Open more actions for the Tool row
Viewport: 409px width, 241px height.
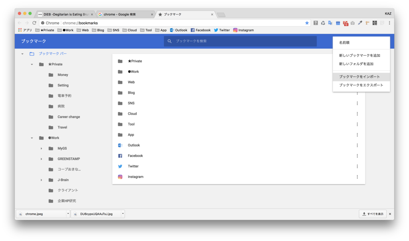357,124
